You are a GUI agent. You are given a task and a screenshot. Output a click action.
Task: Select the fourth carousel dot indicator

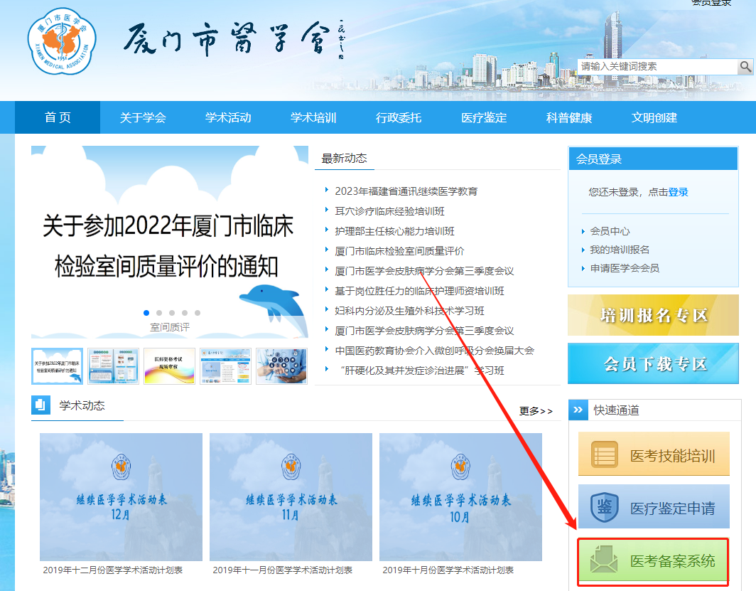[185, 313]
